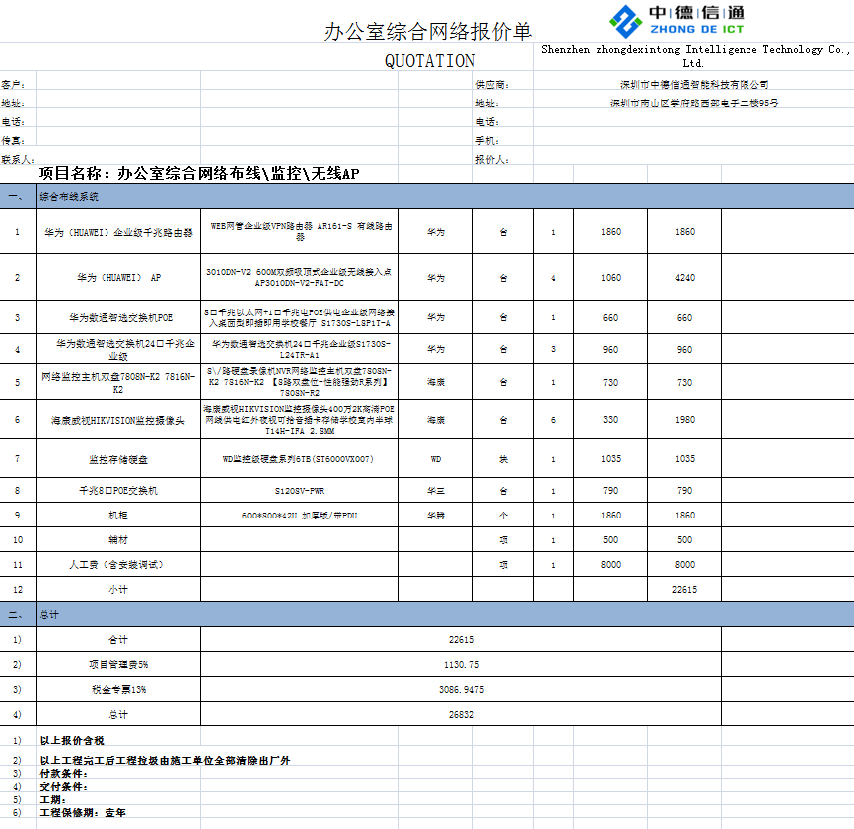Image resolution: width=854 pixels, height=829 pixels.
Task: Click the 600*800*42U cabinet specification cell
Action: pyautogui.click(x=300, y=516)
